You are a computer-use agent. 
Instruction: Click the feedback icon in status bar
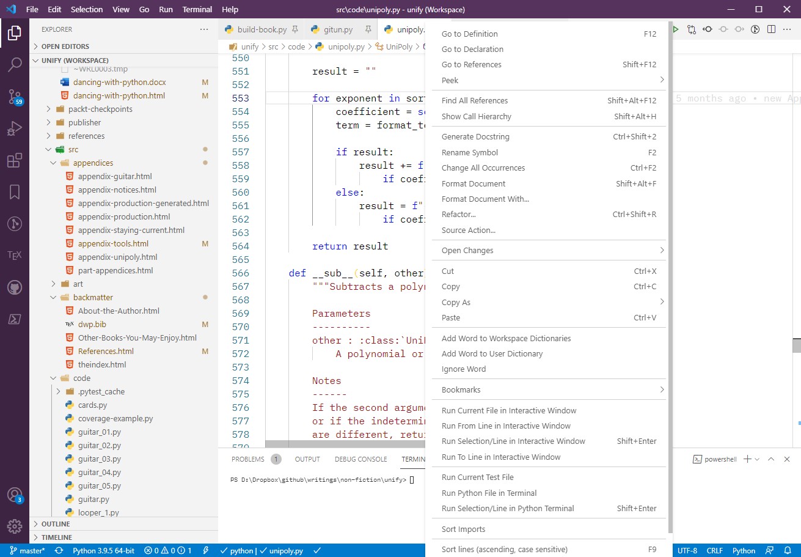coord(770,551)
